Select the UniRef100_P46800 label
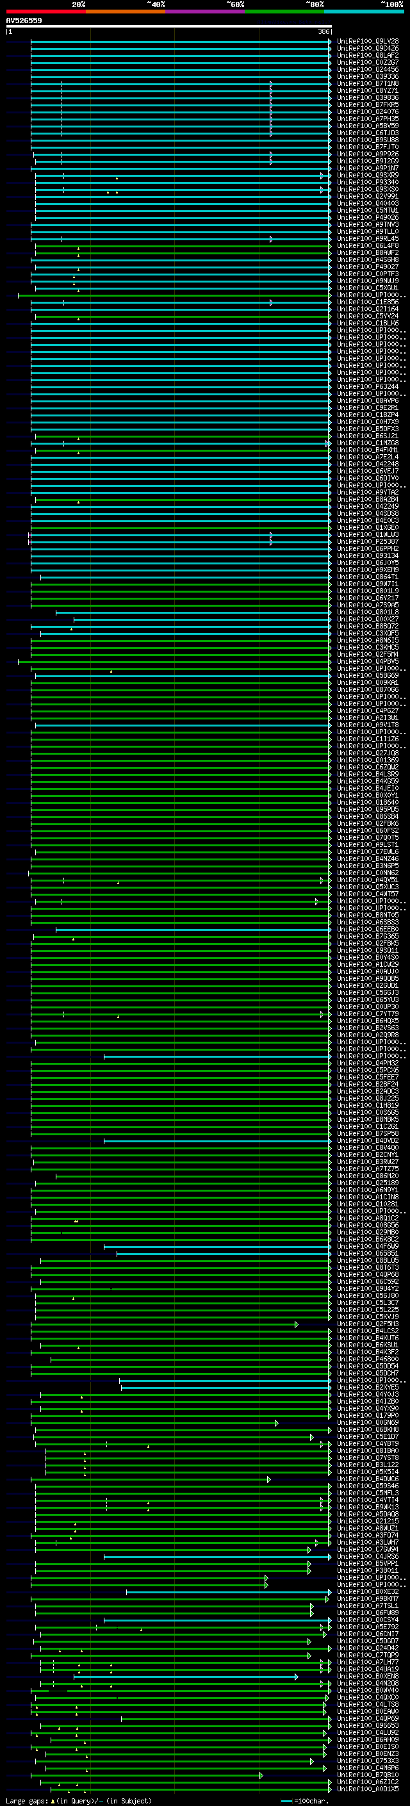 tap(368, 1359)
